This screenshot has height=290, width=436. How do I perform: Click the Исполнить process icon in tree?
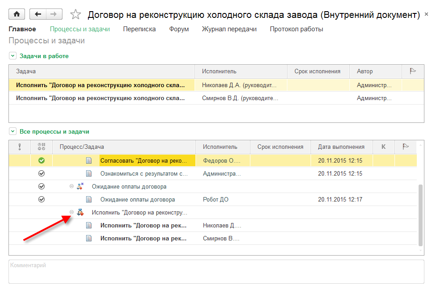[x=80, y=212]
